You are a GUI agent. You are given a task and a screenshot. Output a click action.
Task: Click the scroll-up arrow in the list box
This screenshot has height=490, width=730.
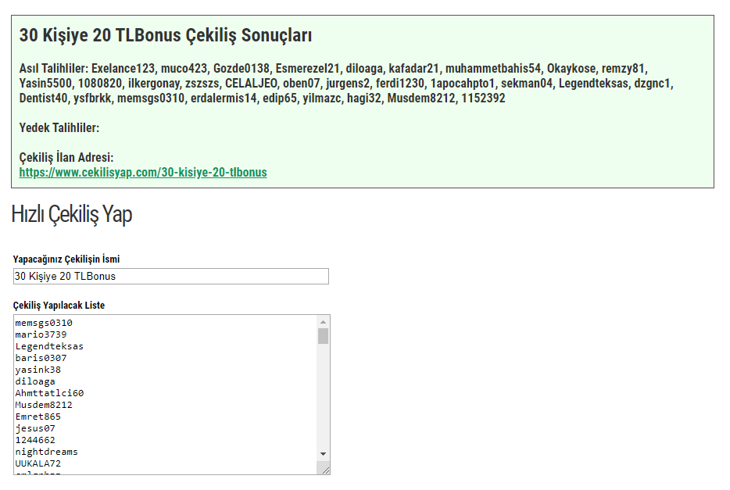pos(323,322)
